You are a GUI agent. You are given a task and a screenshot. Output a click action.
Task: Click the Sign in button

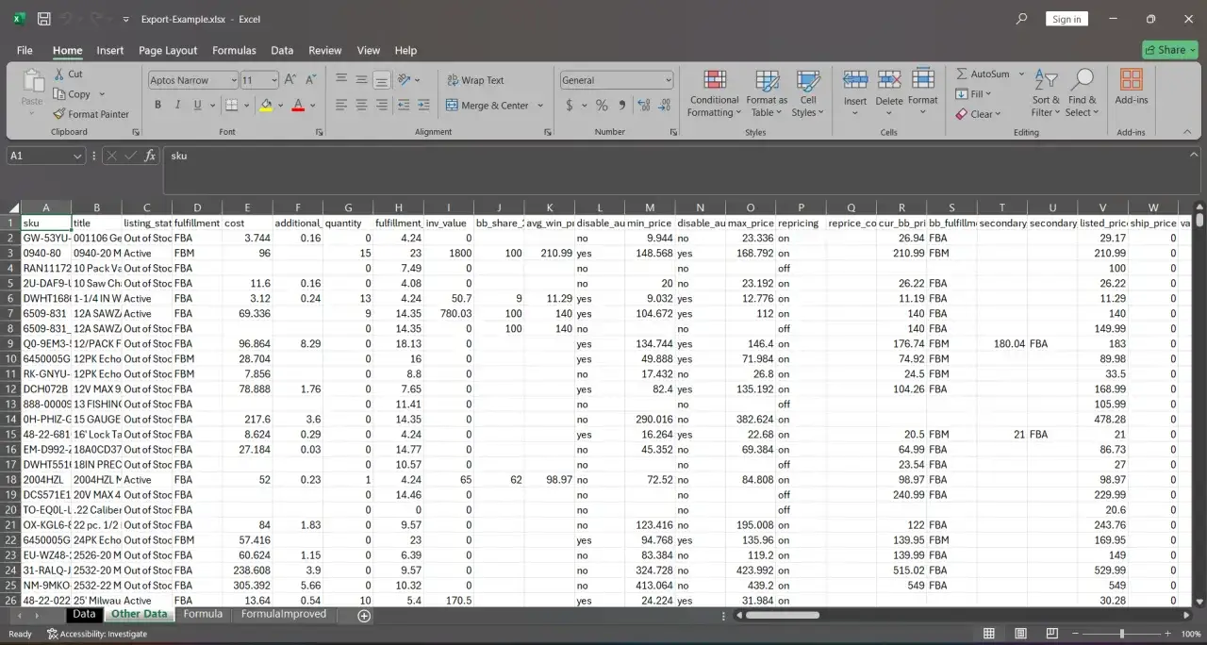(x=1066, y=19)
